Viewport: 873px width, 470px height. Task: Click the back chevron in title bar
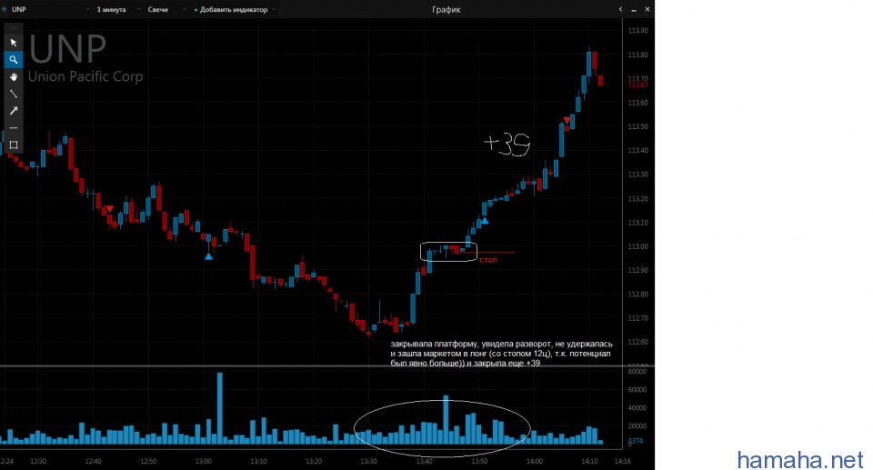(x=620, y=9)
